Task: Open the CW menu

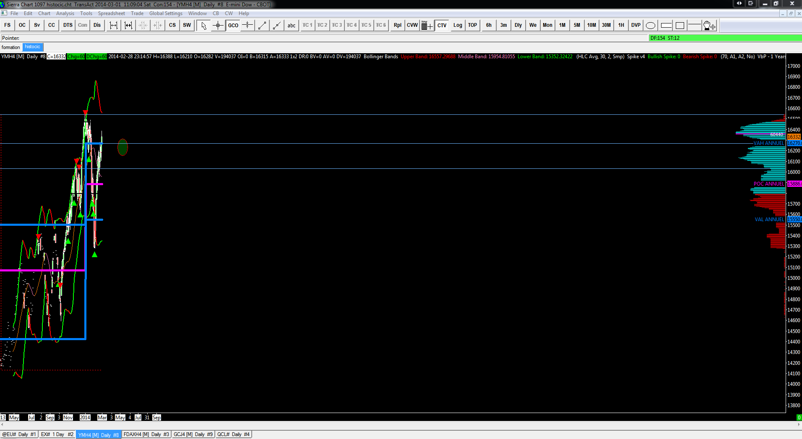Action: (x=229, y=13)
